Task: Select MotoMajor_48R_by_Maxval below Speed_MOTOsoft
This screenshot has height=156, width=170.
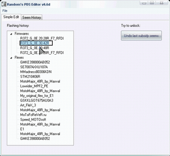Action: click(x=40, y=124)
